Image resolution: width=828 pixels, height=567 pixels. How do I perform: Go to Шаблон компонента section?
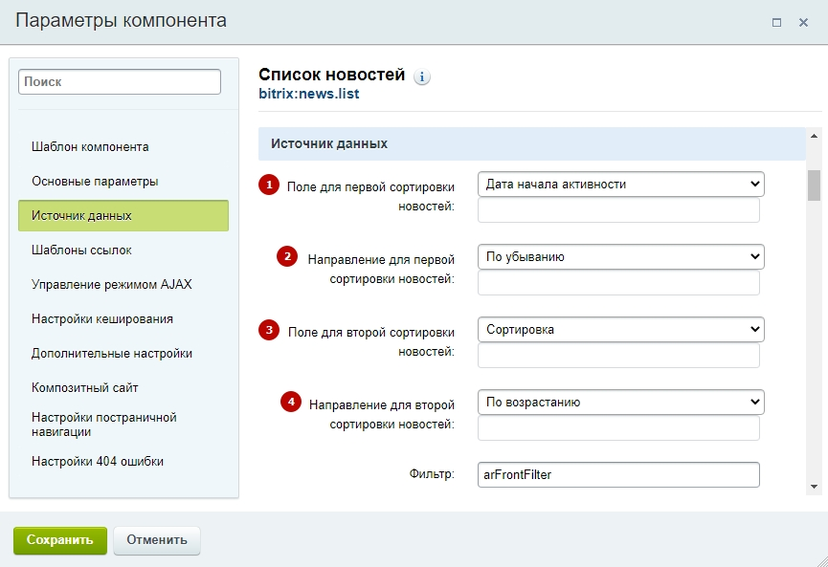click(x=90, y=147)
